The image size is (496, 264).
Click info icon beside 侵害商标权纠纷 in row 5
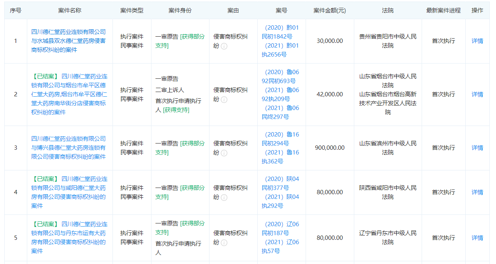224,243
